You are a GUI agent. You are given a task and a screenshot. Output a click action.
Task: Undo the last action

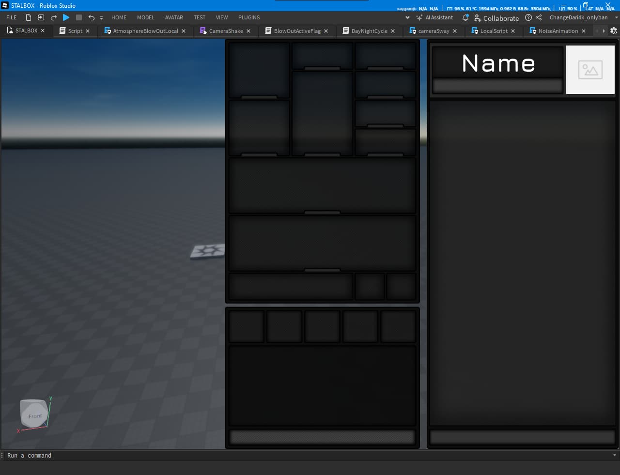91,17
